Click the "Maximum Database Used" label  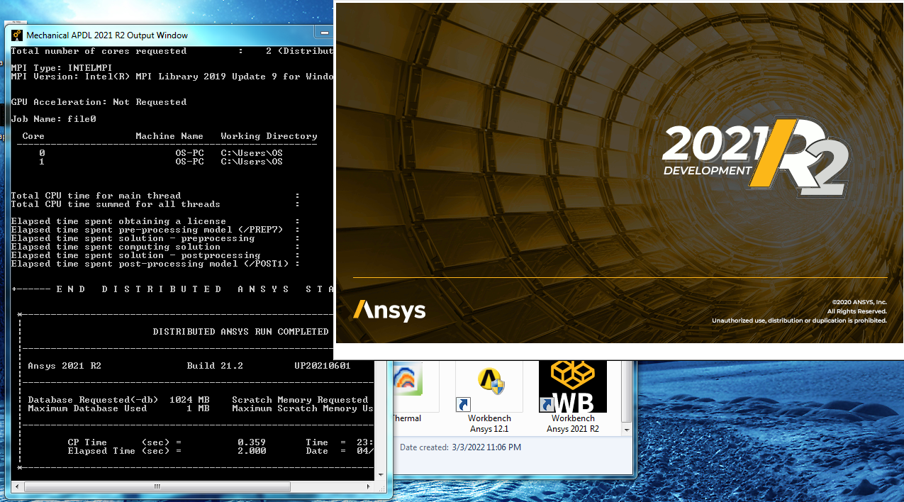tap(87, 408)
